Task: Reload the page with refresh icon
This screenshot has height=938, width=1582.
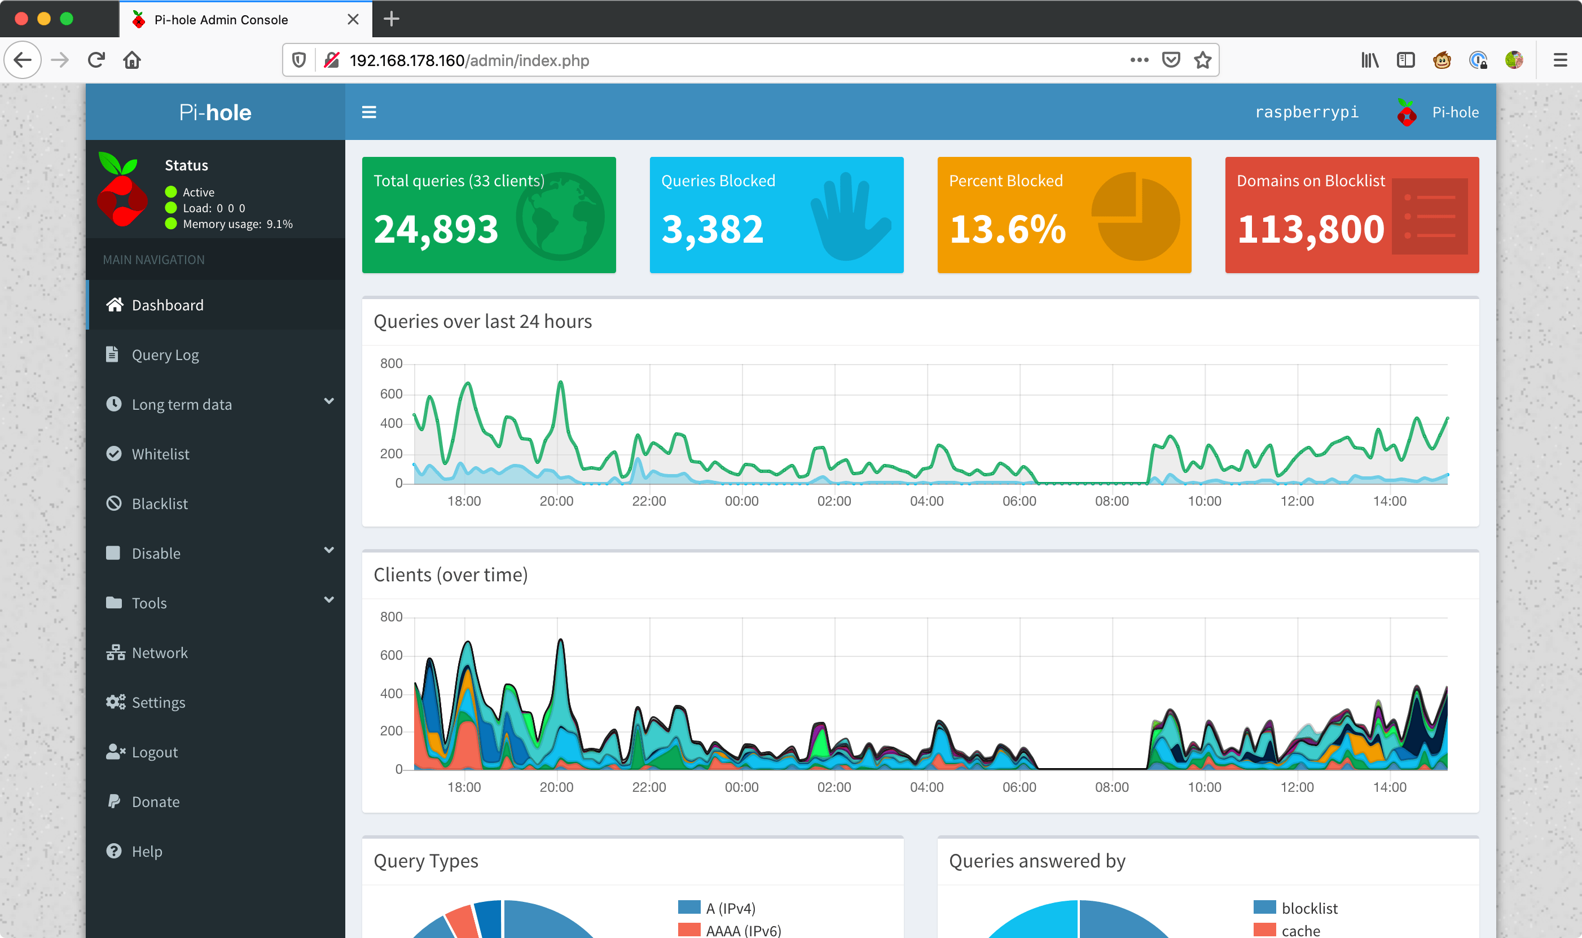Action: [x=96, y=60]
